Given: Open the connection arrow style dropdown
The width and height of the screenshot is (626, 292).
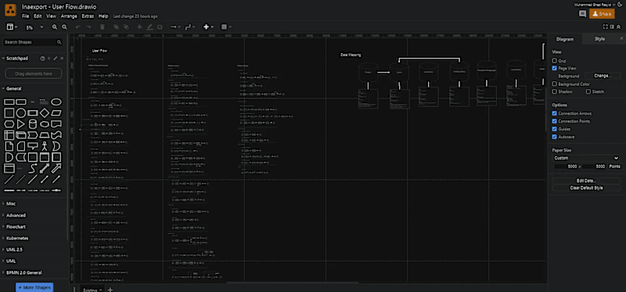Looking at the screenshot, I should [x=175, y=27].
